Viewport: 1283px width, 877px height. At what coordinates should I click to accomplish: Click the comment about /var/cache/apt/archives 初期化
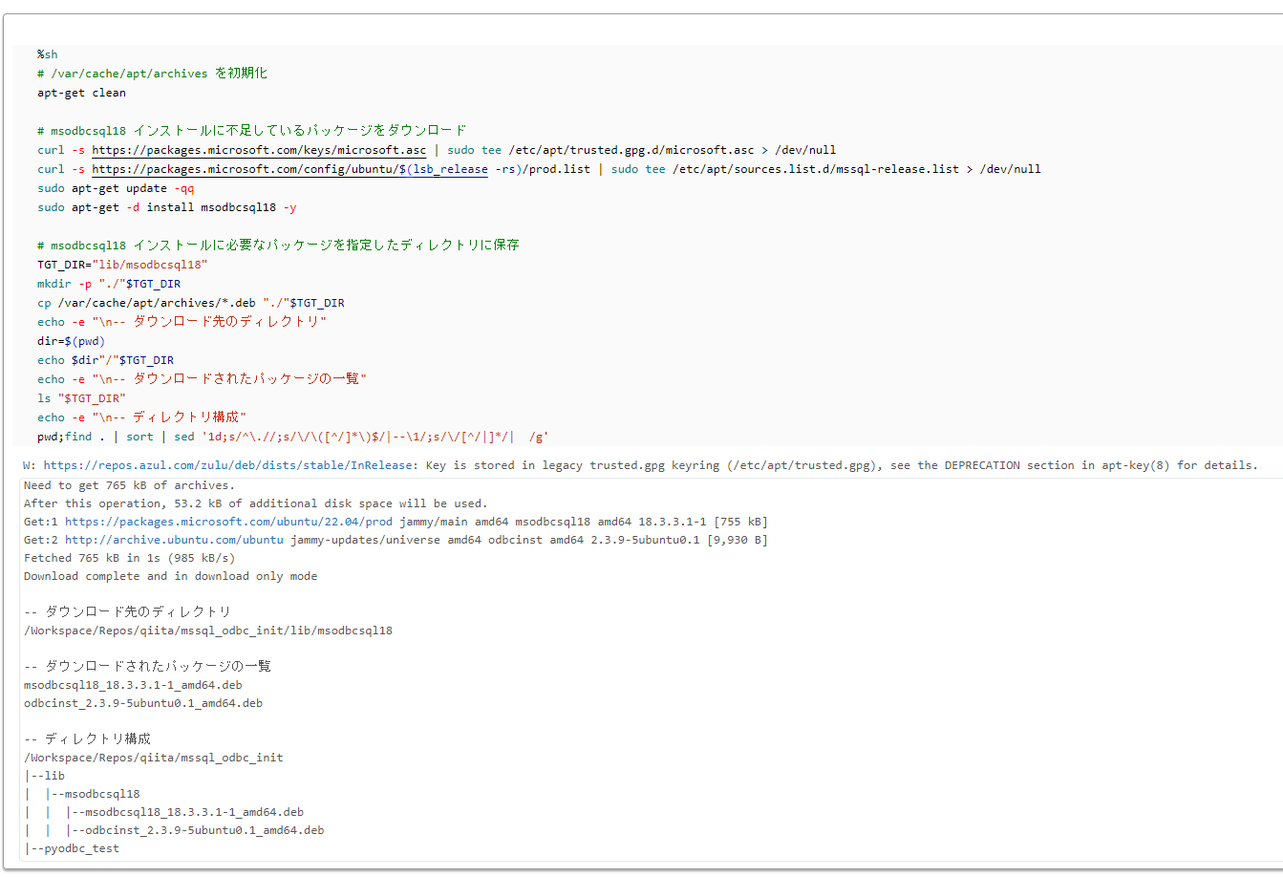152,74
